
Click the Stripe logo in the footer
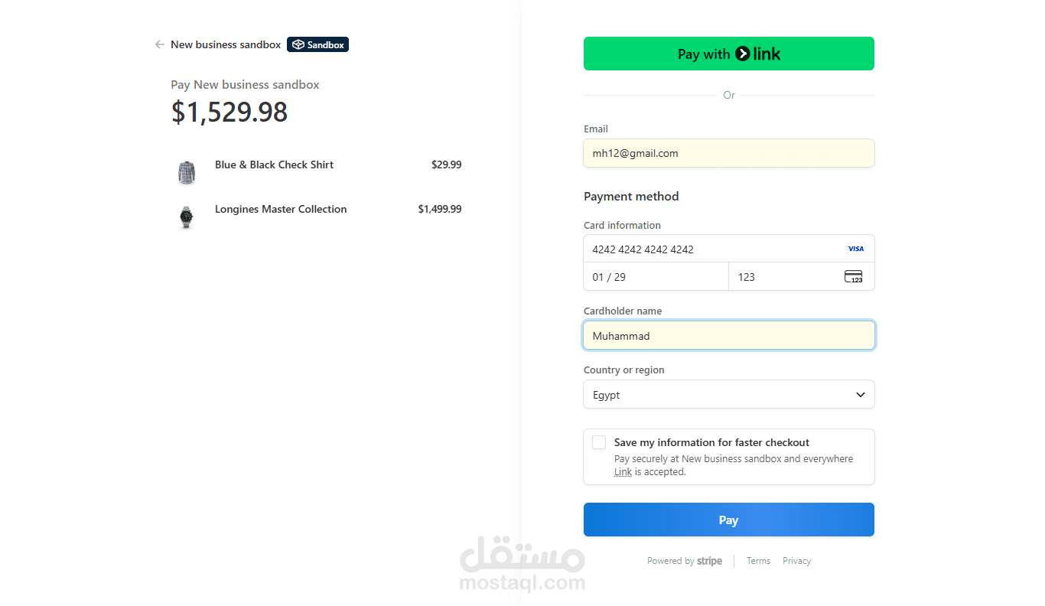[709, 561]
